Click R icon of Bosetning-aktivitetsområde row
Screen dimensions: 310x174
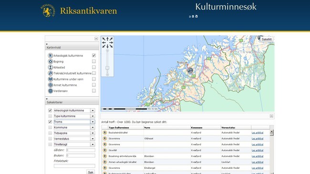point(105,156)
